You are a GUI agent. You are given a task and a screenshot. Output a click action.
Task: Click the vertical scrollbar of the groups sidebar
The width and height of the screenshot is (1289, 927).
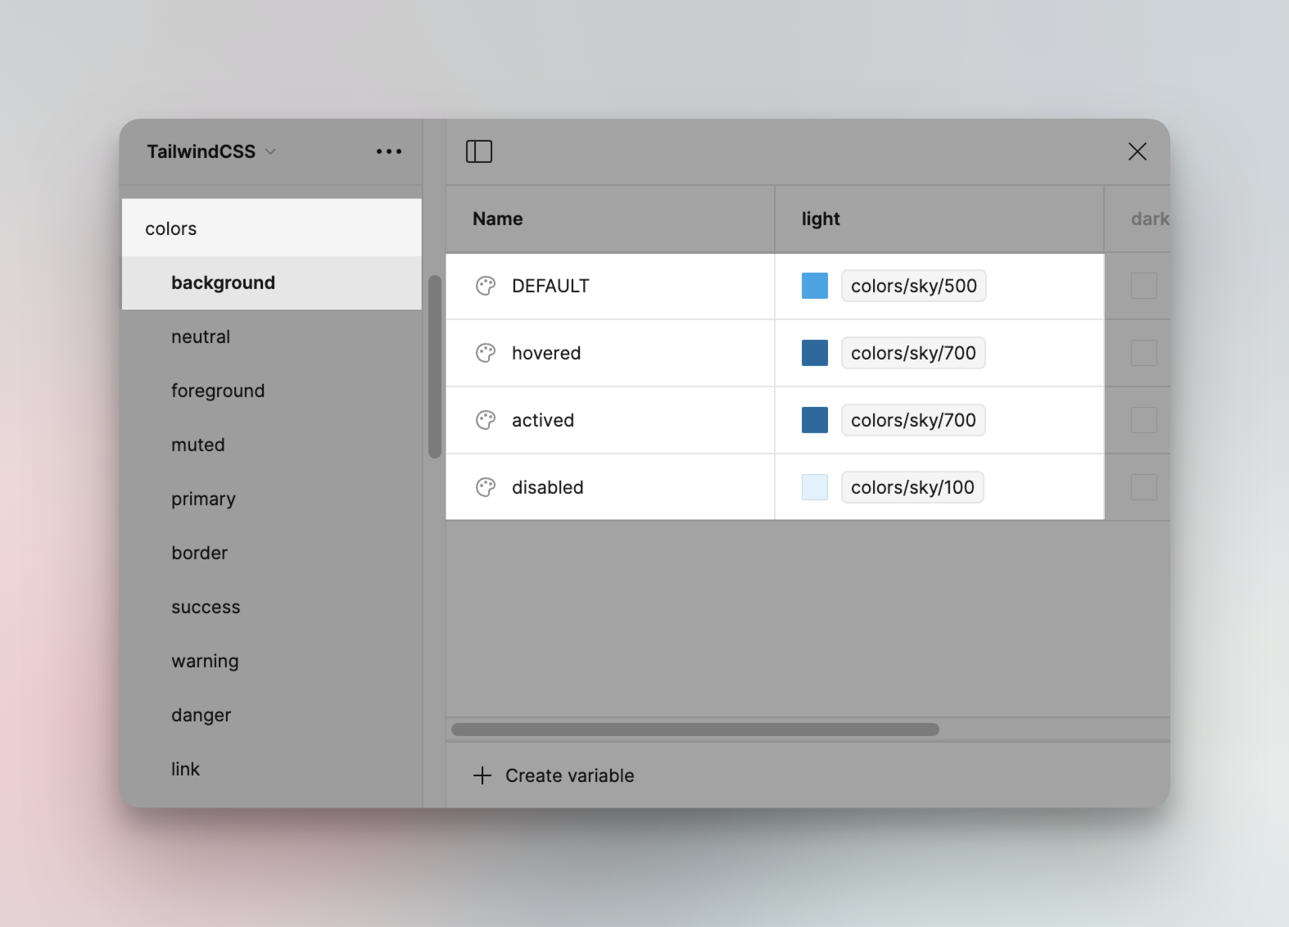[435, 367]
